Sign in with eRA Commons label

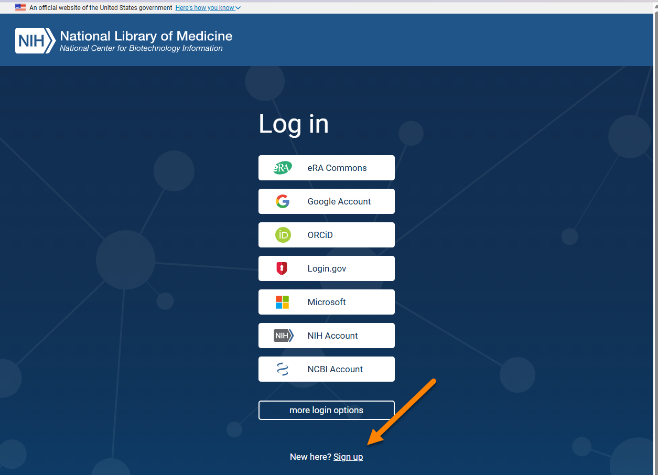337,168
